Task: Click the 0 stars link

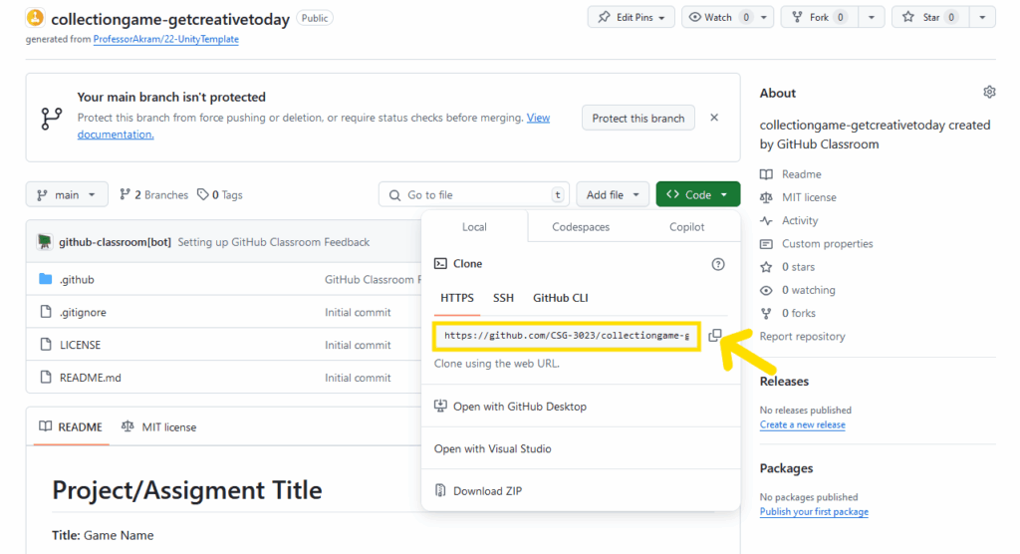Action: point(787,267)
